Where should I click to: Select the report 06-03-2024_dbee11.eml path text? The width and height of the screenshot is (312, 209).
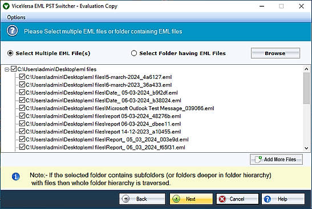click(x=103, y=124)
